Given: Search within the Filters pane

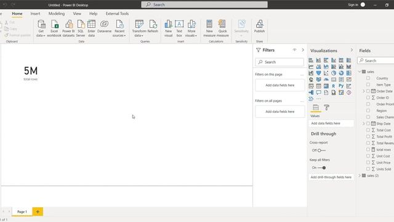Looking at the screenshot, I should point(279,62).
